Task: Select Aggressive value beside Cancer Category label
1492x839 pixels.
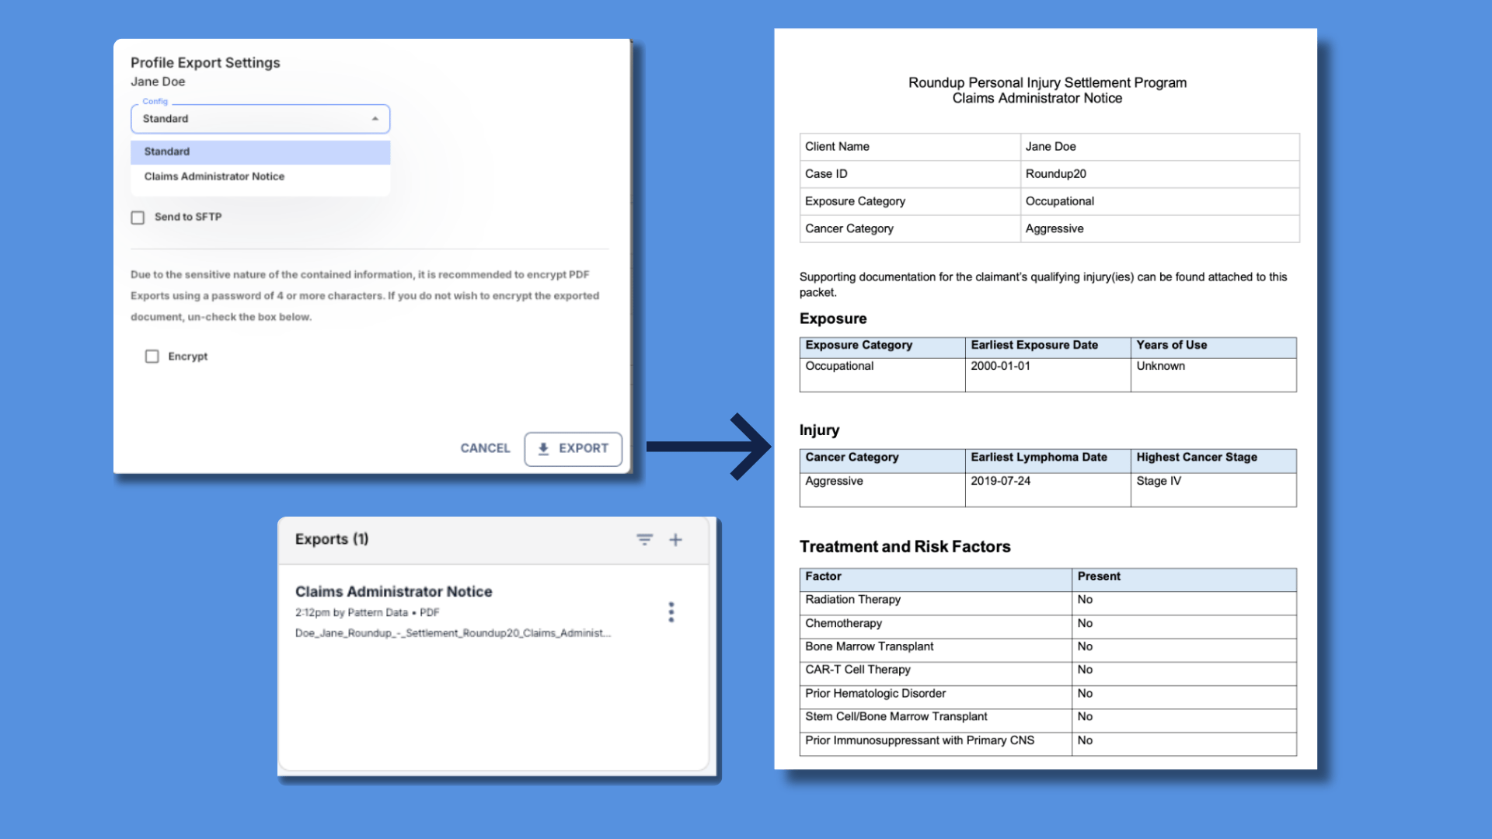Action: point(1054,228)
